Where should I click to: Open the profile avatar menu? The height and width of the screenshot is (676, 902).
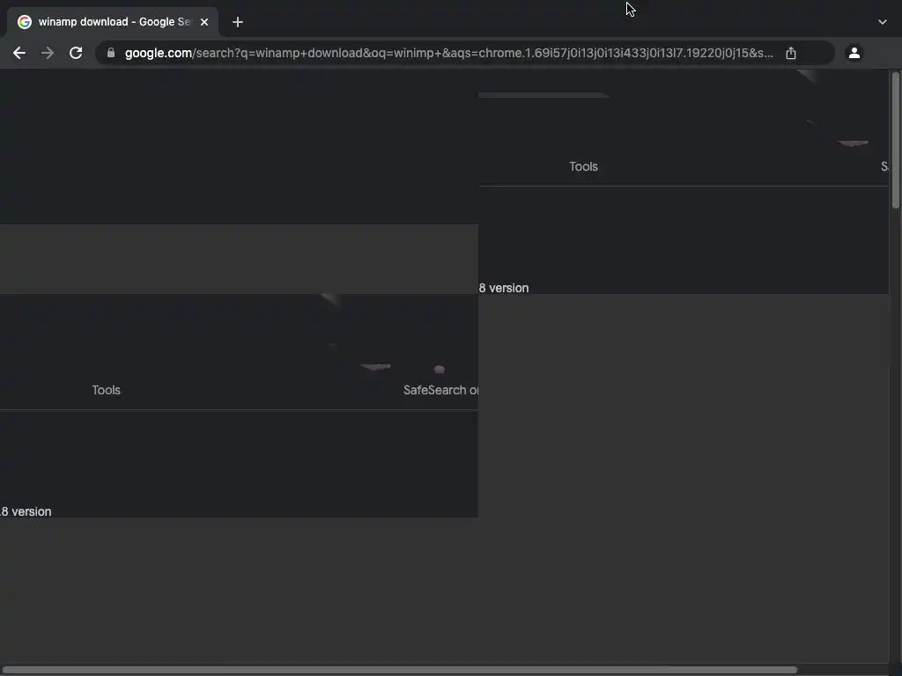pyautogui.click(x=854, y=53)
